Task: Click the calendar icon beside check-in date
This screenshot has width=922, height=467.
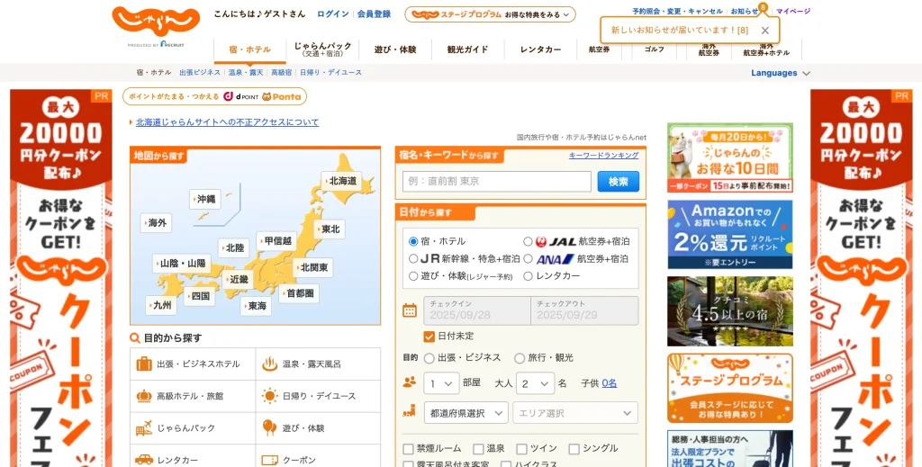Action: [x=410, y=310]
